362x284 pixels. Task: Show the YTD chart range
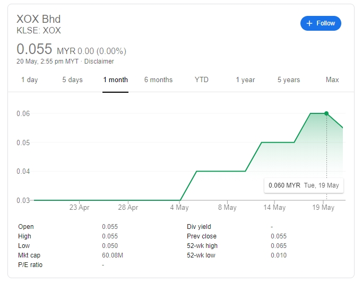202,80
